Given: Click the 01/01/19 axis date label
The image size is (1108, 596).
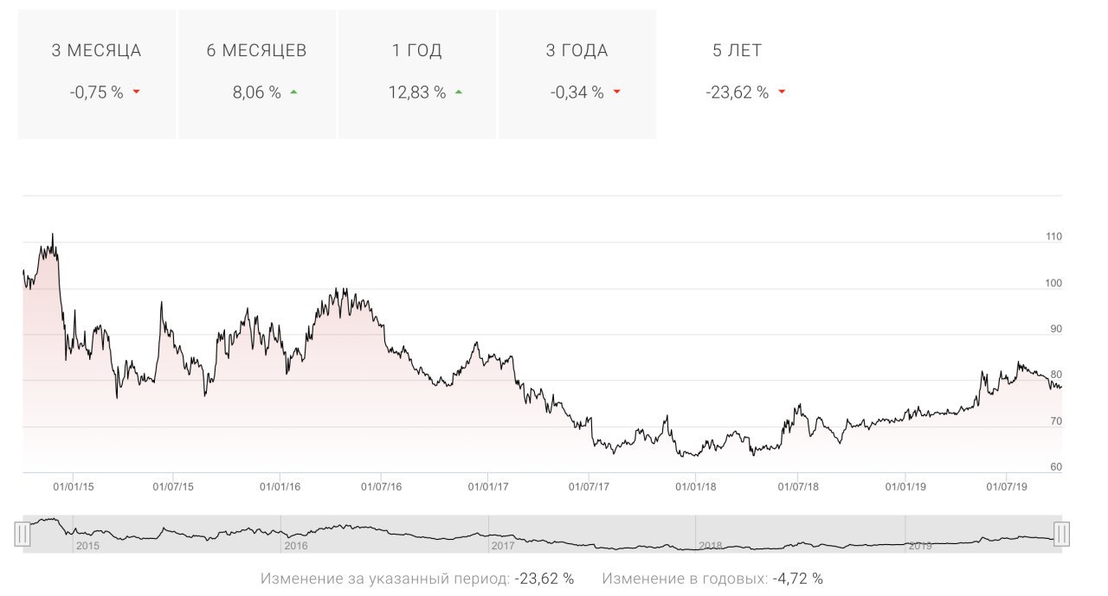Looking at the screenshot, I should pos(905,486).
